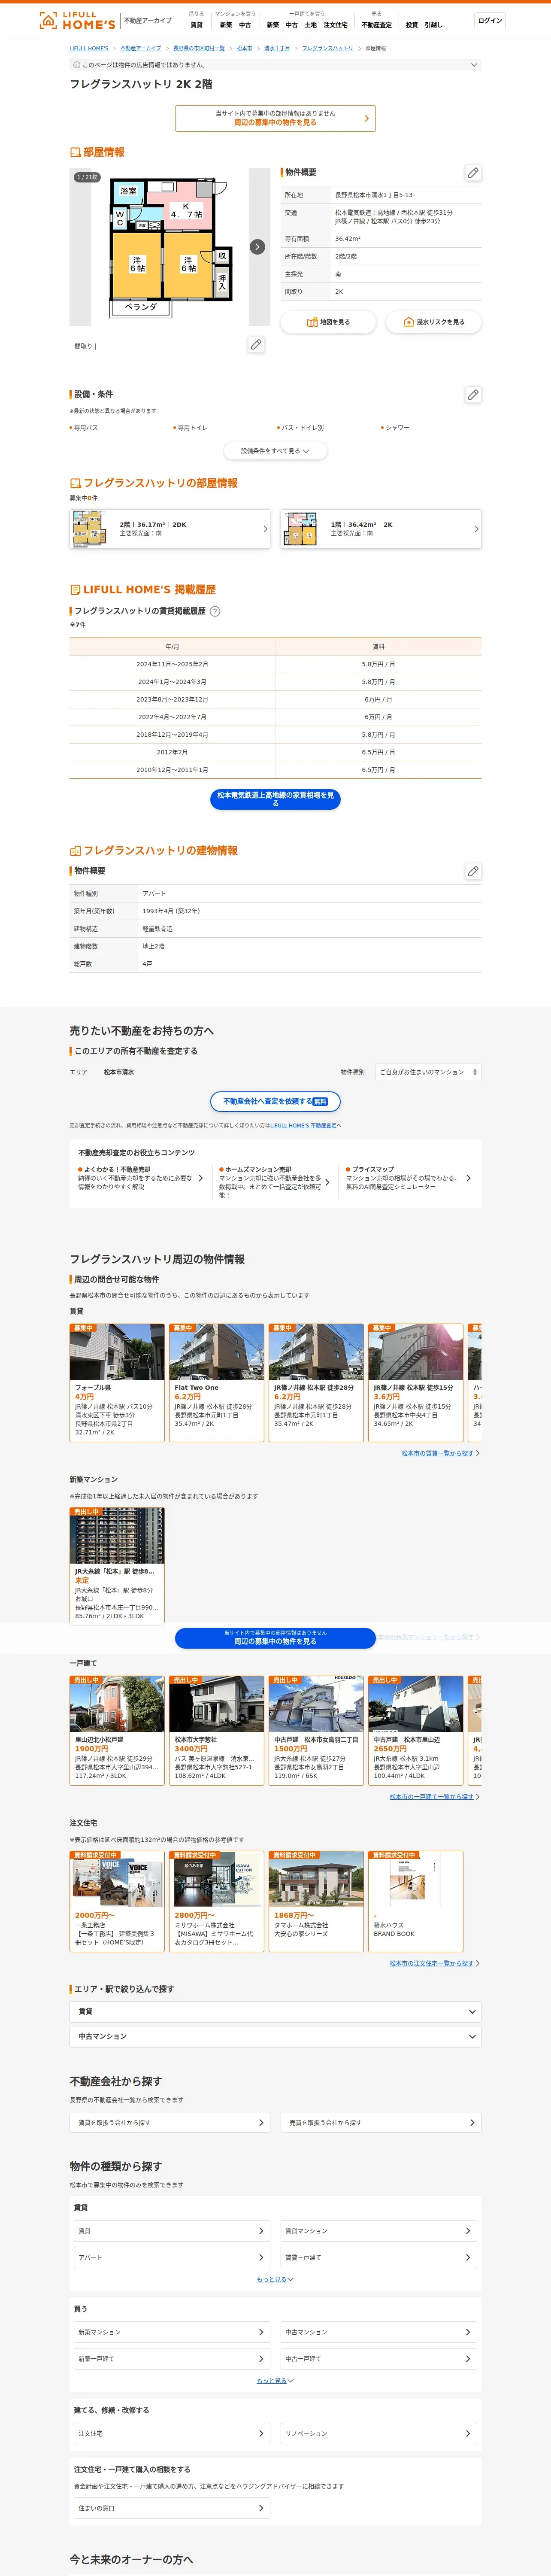
Task: Open 投資 in top navigation
Action: (412, 25)
